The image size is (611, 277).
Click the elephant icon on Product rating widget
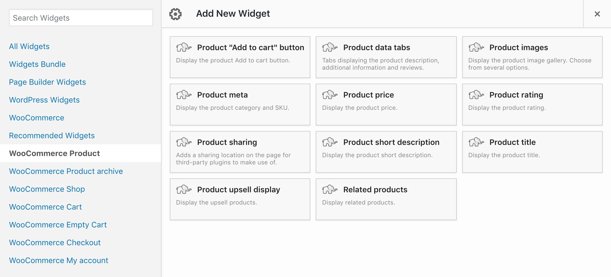tap(476, 95)
